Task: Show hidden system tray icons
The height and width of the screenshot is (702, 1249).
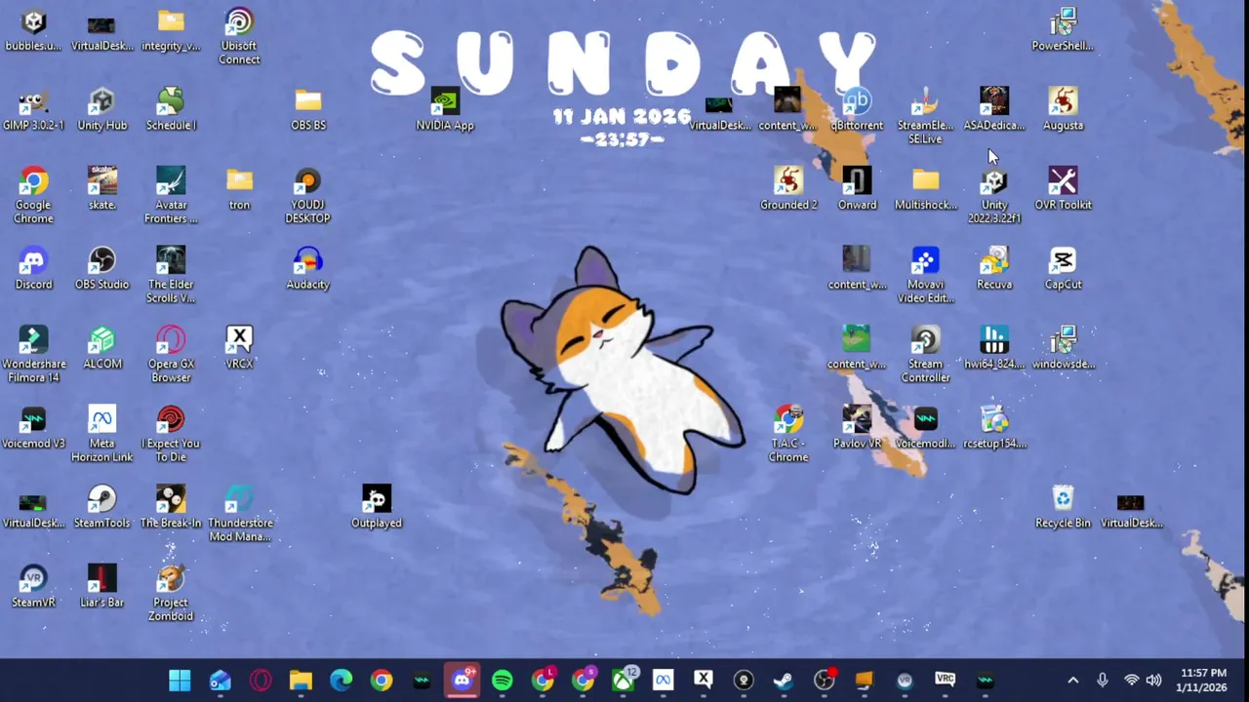Action: (1073, 681)
